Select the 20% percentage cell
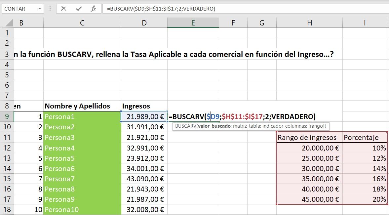389x215 pixels. 365,199
